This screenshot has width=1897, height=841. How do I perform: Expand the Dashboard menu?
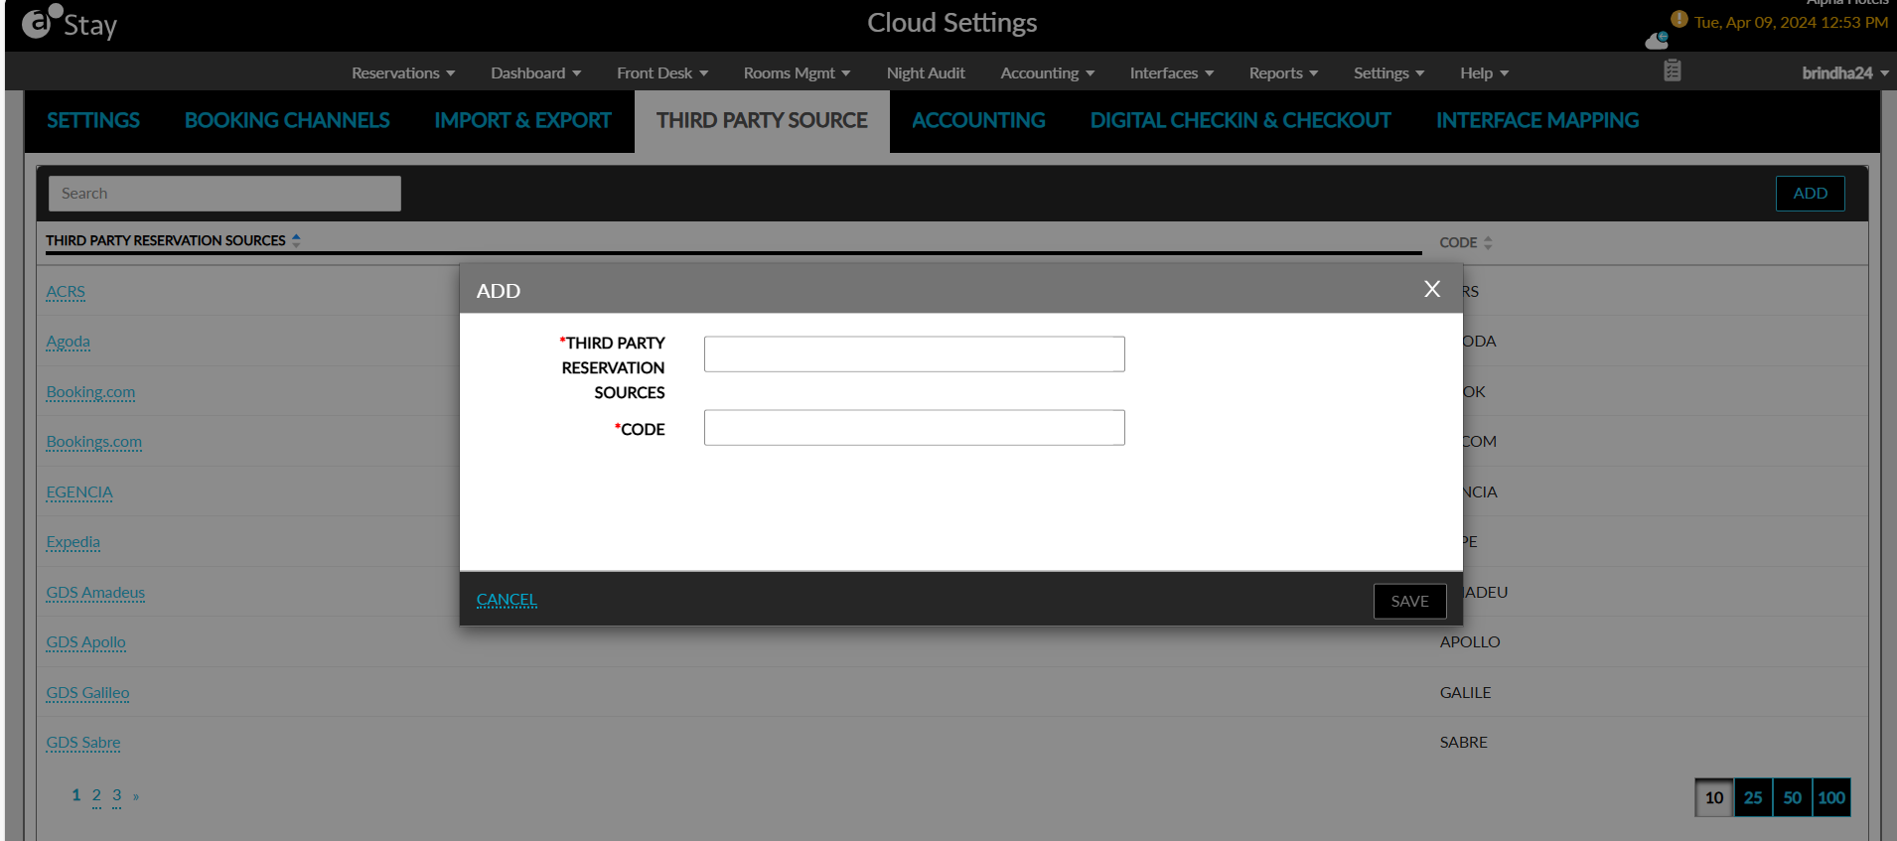[536, 72]
